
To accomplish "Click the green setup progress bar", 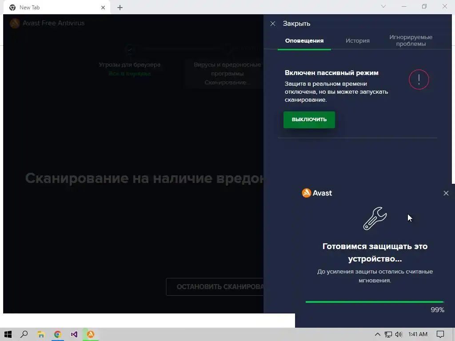I will tap(375, 302).
